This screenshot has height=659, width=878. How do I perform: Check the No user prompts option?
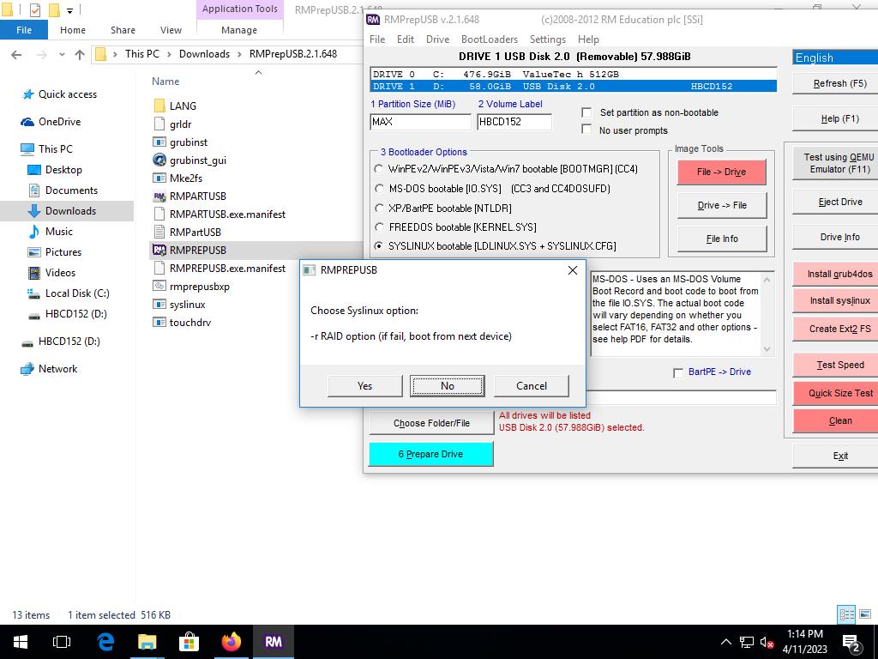pos(587,130)
